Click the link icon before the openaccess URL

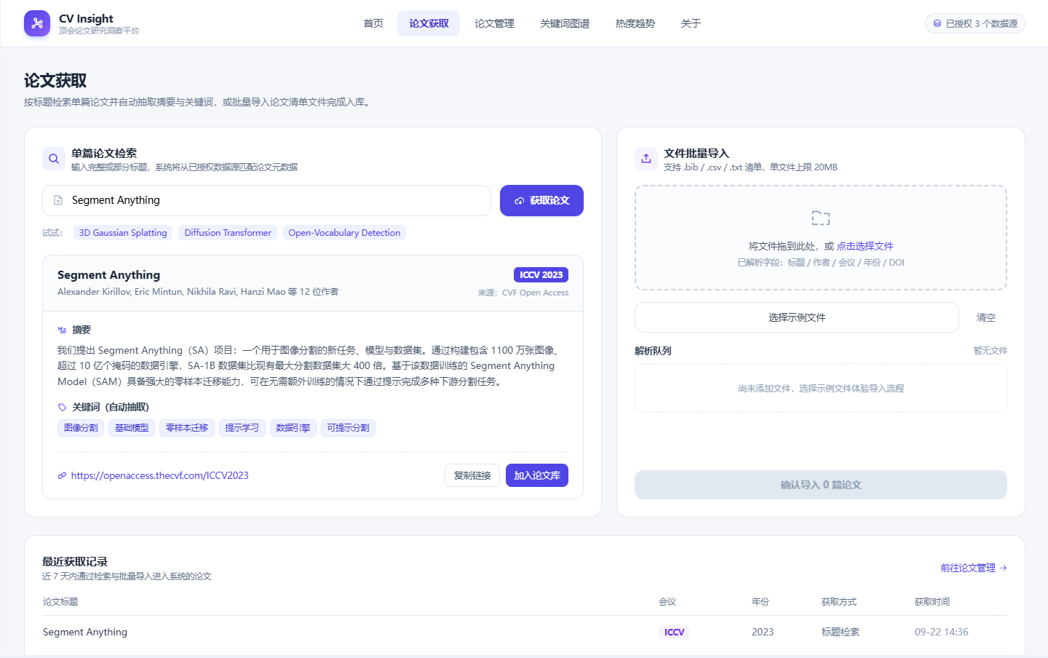click(62, 476)
